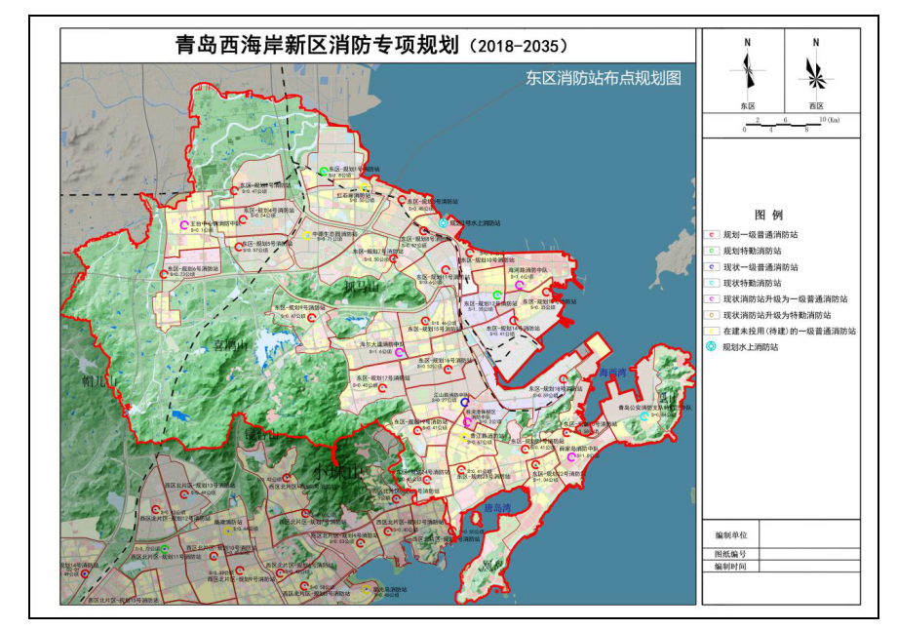897x630 pixels.
Task: Click the yellow 中德生态园消防站 marker
Action: 306,235
